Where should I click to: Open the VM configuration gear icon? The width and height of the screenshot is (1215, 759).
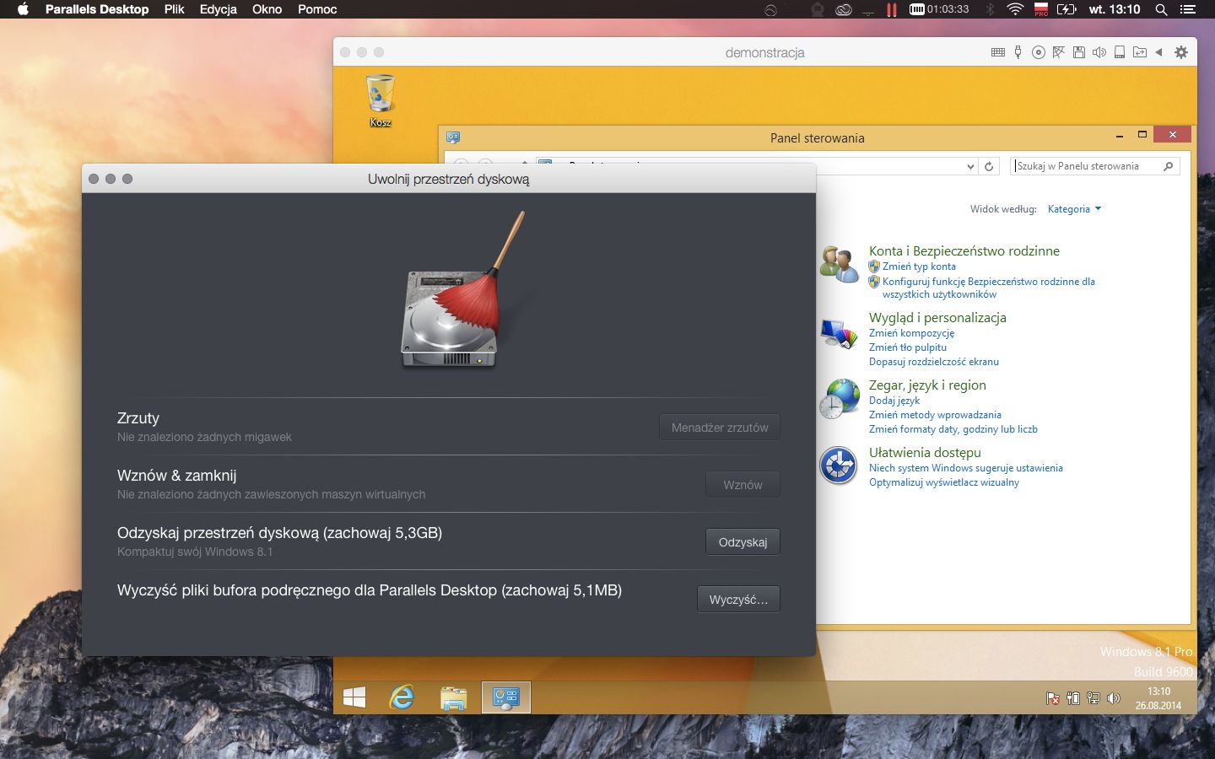(1181, 52)
